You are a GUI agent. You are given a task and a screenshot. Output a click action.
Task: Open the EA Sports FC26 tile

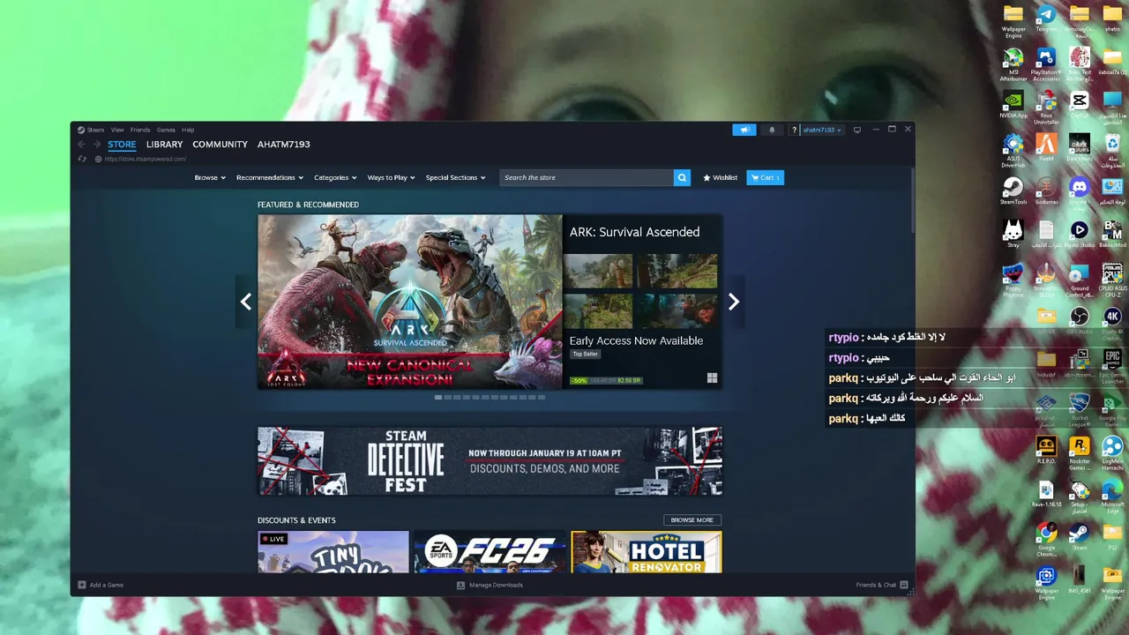pyautogui.click(x=490, y=552)
